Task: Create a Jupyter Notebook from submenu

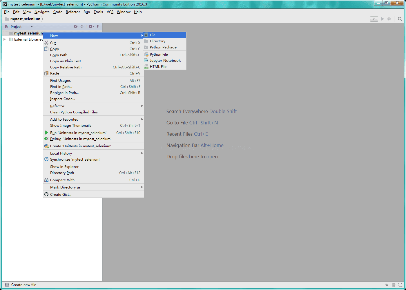Action: pyautogui.click(x=165, y=61)
